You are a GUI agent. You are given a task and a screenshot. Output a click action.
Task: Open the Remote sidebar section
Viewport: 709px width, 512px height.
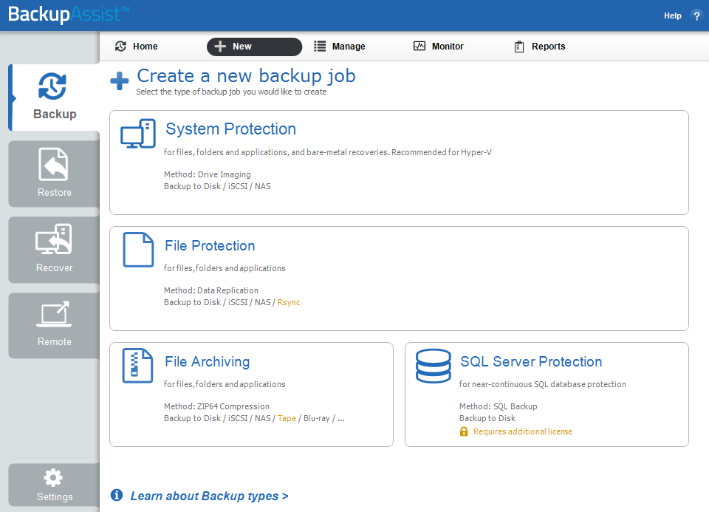(x=54, y=326)
